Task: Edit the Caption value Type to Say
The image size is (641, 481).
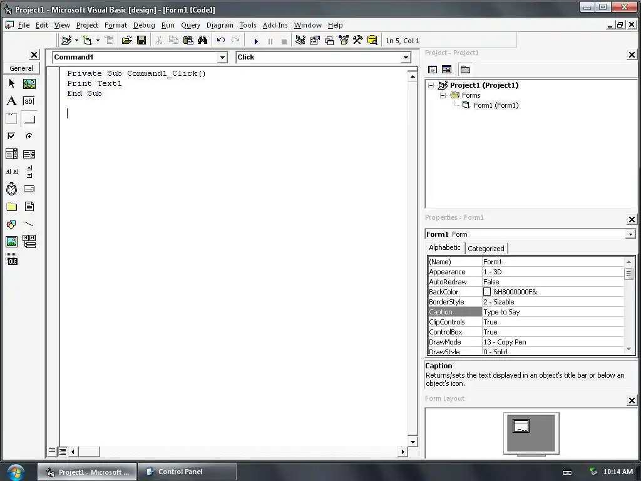Action: (x=553, y=312)
